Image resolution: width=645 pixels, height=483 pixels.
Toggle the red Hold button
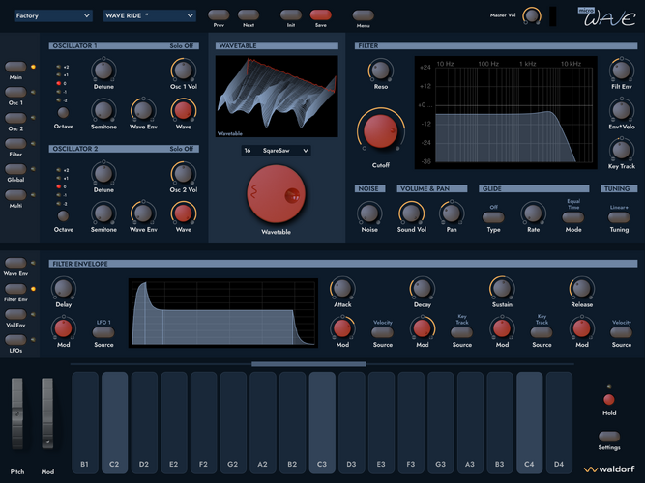[609, 399]
